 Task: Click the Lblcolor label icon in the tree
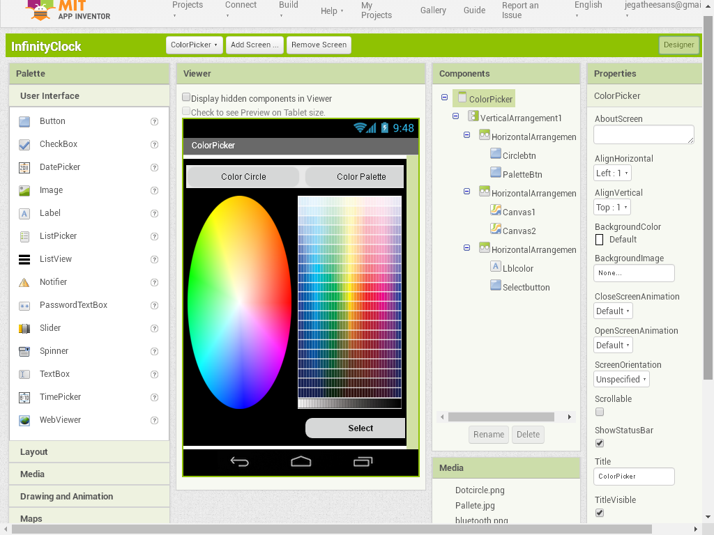coord(496,266)
